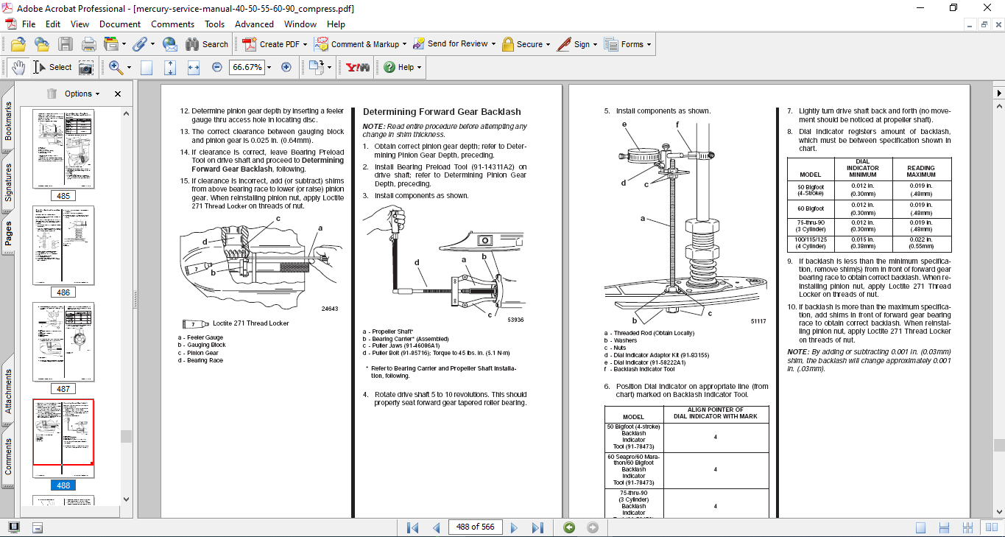The image size is (1005, 537).
Task: Open the zoom percentage dropdown
Action: point(268,66)
